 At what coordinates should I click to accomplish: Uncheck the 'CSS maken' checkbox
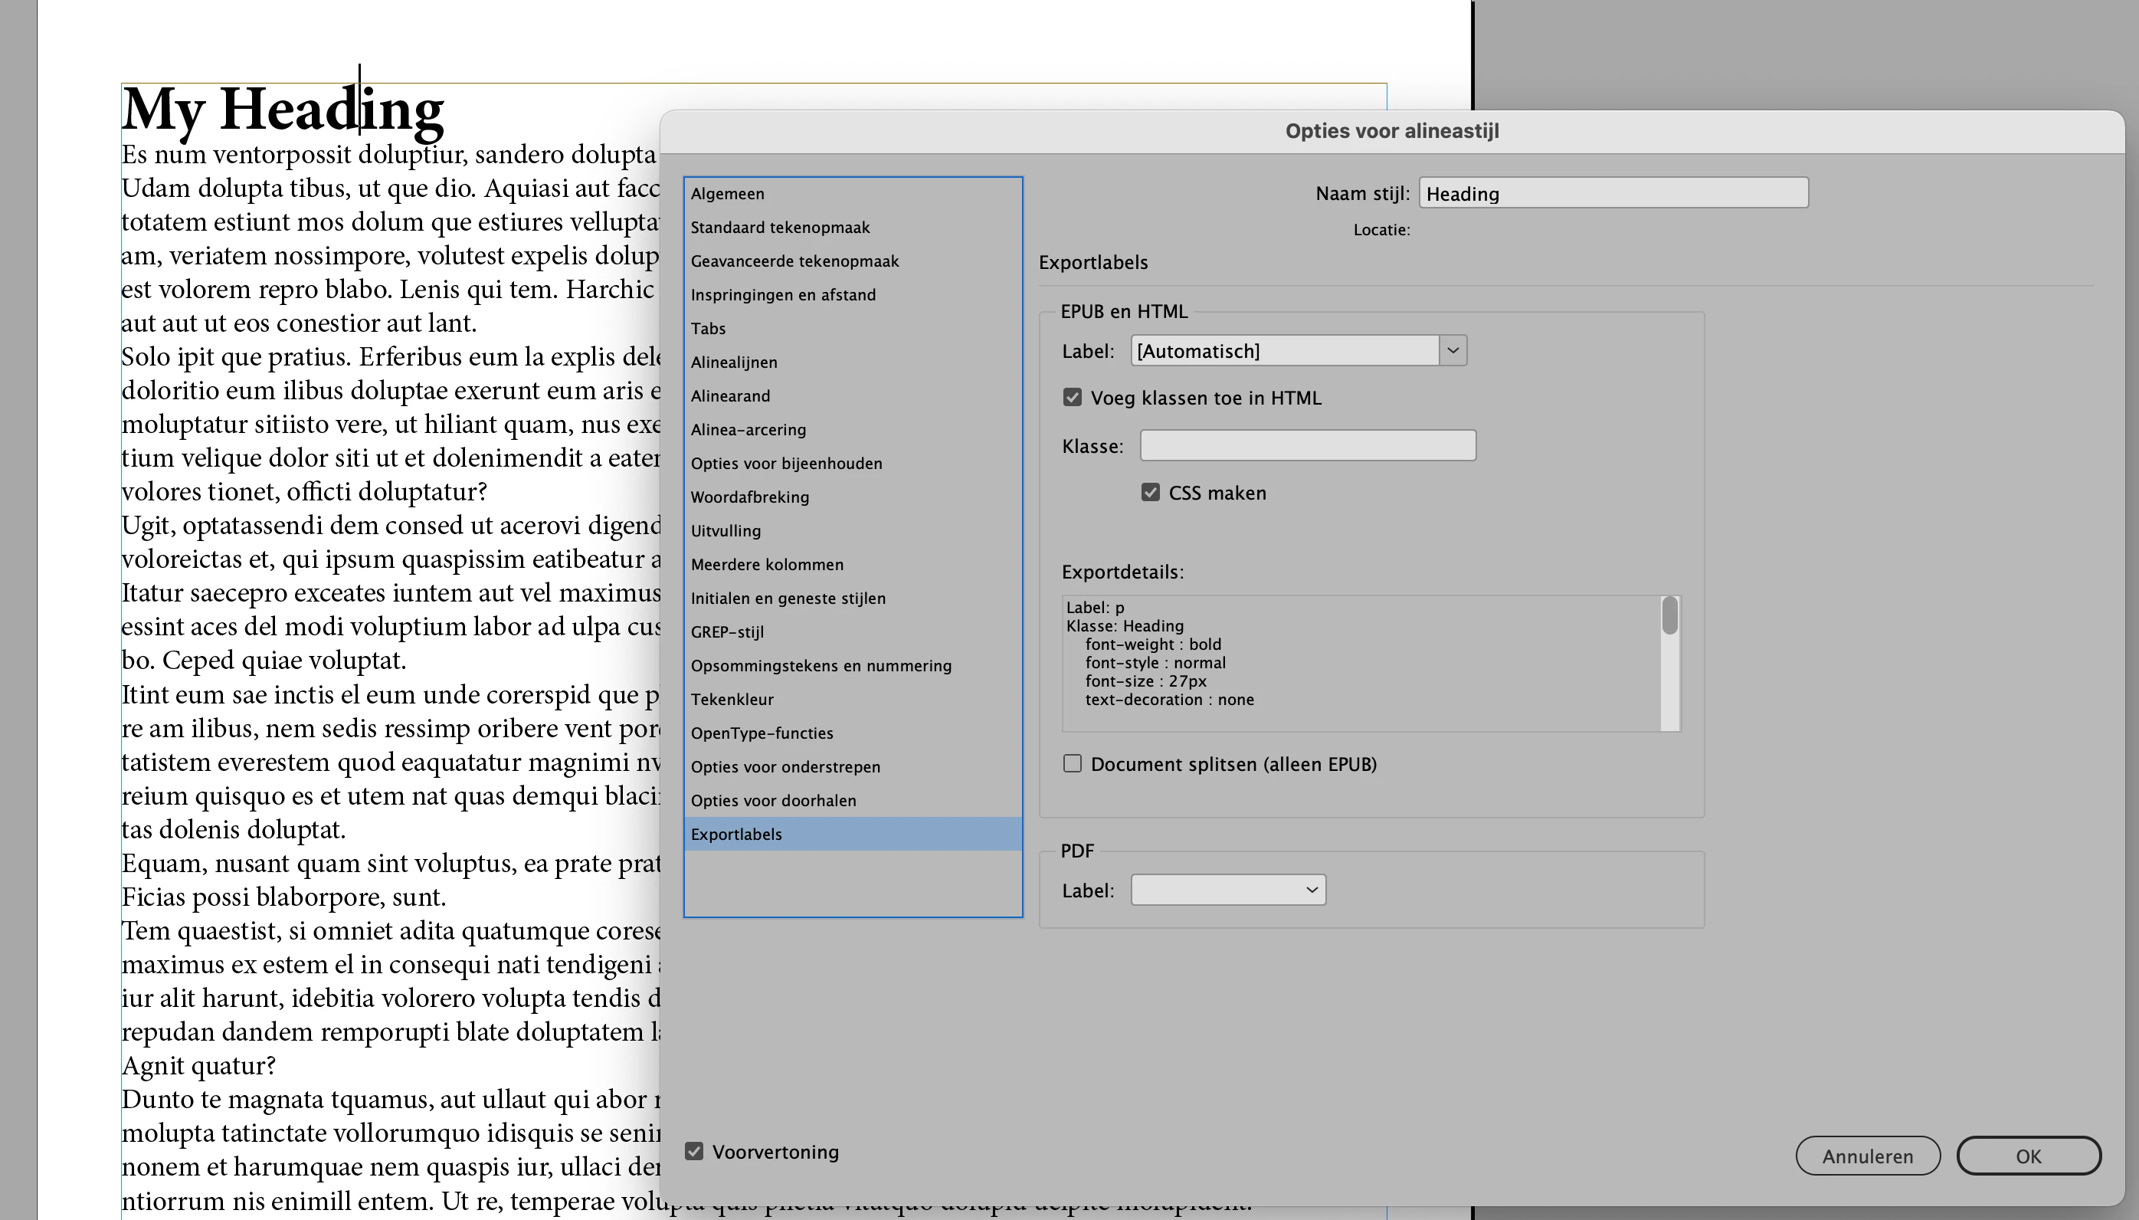(1150, 493)
